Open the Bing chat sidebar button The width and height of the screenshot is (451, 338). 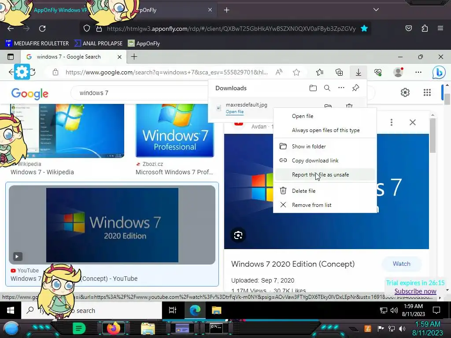click(439, 73)
